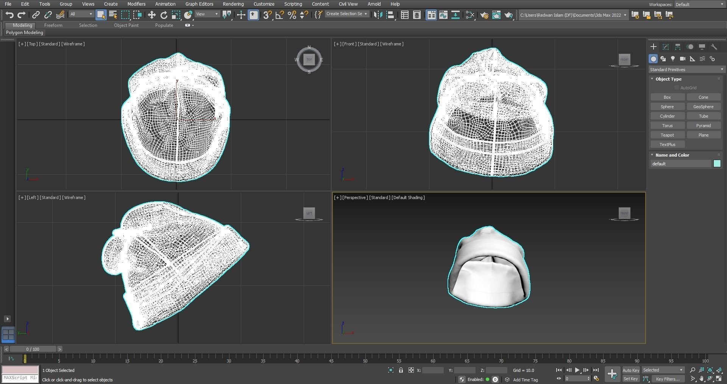Open the Material Editor icon

click(470, 15)
